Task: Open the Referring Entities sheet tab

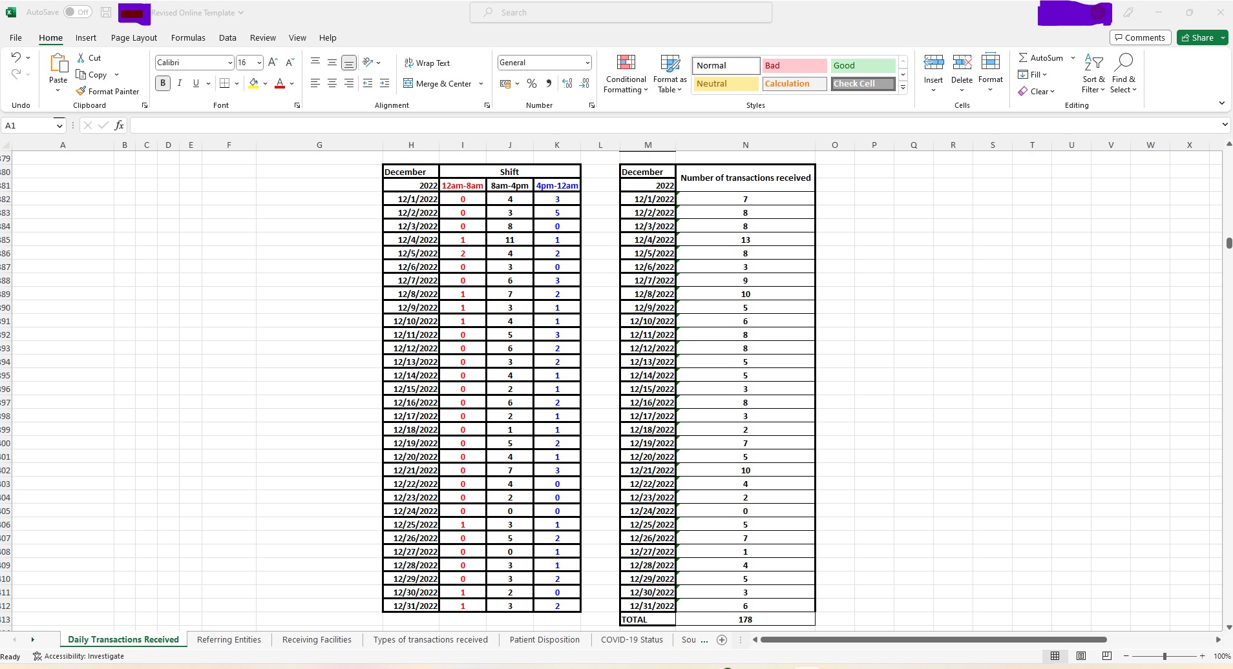Action: click(229, 640)
